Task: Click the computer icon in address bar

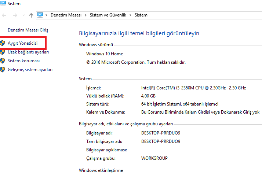Action: pyautogui.click(x=40, y=15)
